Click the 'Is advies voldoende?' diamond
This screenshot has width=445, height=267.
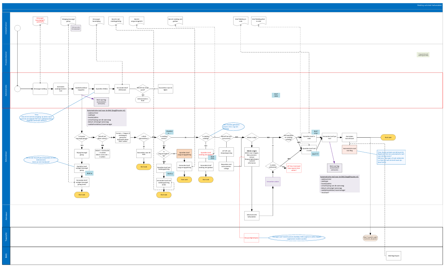[x=273, y=166]
